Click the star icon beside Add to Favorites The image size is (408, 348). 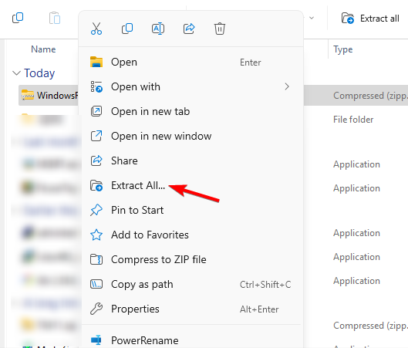coord(96,235)
